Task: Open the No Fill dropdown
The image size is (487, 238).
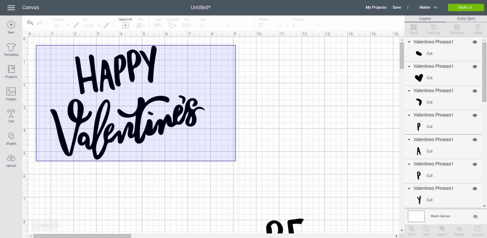Action: 92,25
